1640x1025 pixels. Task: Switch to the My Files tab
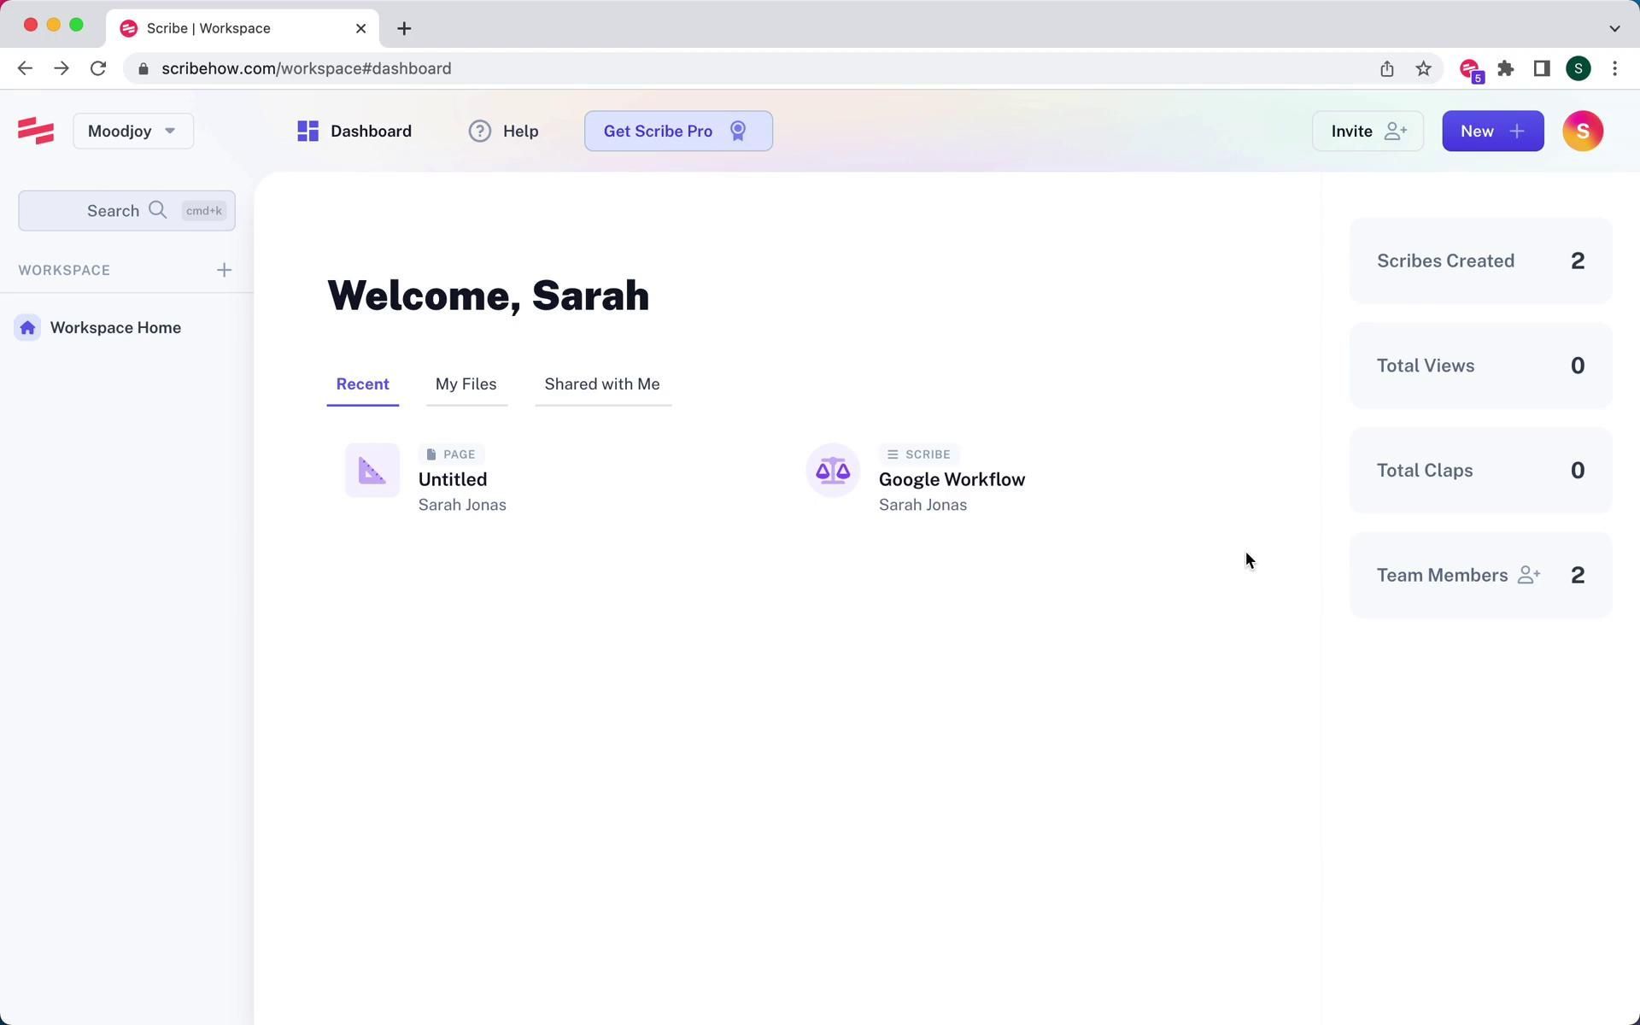pyautogui.click(x=466, y=384)
